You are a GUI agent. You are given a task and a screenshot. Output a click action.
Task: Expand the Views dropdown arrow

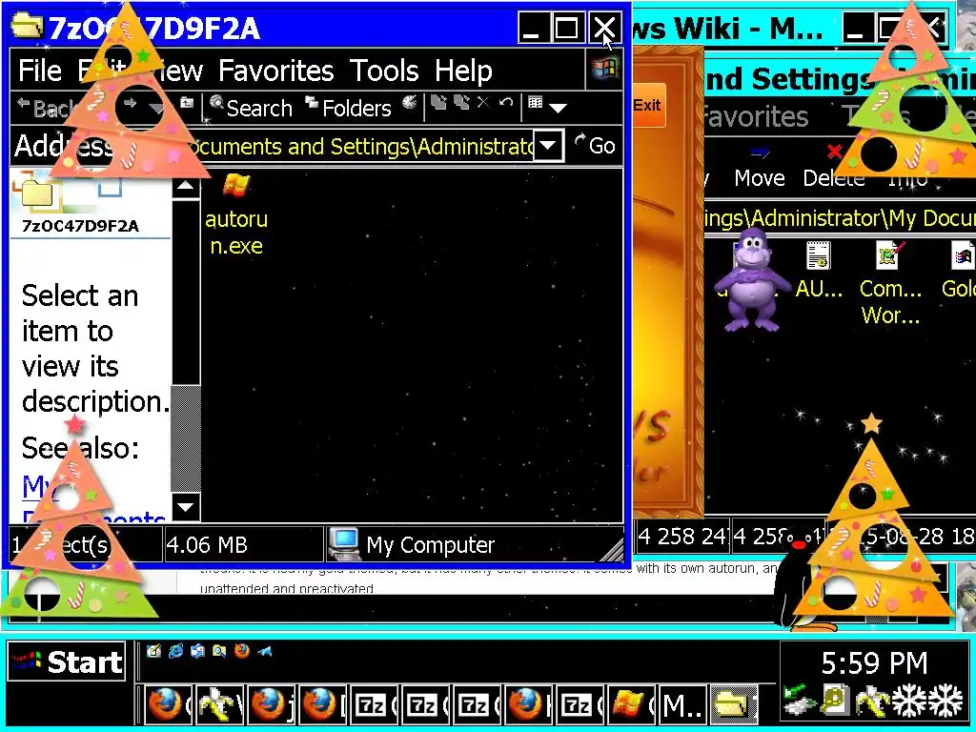click(558, 109)
